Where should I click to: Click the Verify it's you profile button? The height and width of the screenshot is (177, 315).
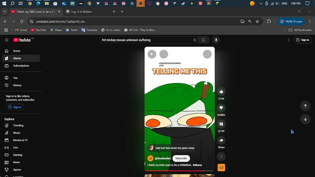291,21
